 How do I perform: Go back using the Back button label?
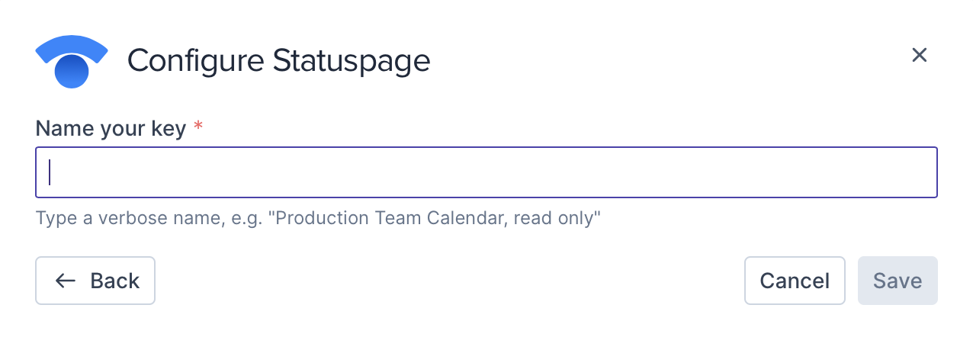click(x=114, y=281)
